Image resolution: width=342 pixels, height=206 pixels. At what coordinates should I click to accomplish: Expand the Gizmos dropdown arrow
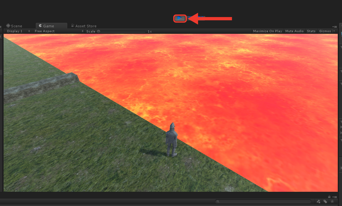(334, 31)
